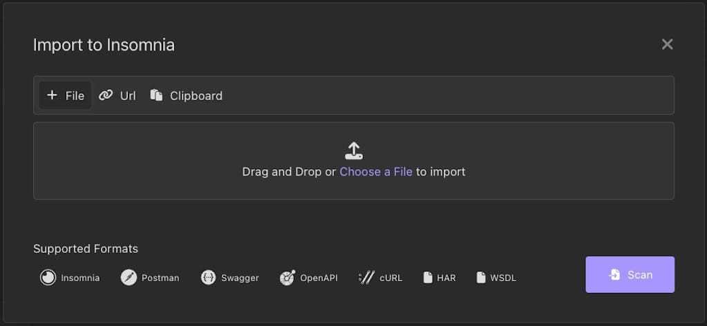Click the OpenAPI format icon
This screenshot has width=707, height=326.
[287, 278]
